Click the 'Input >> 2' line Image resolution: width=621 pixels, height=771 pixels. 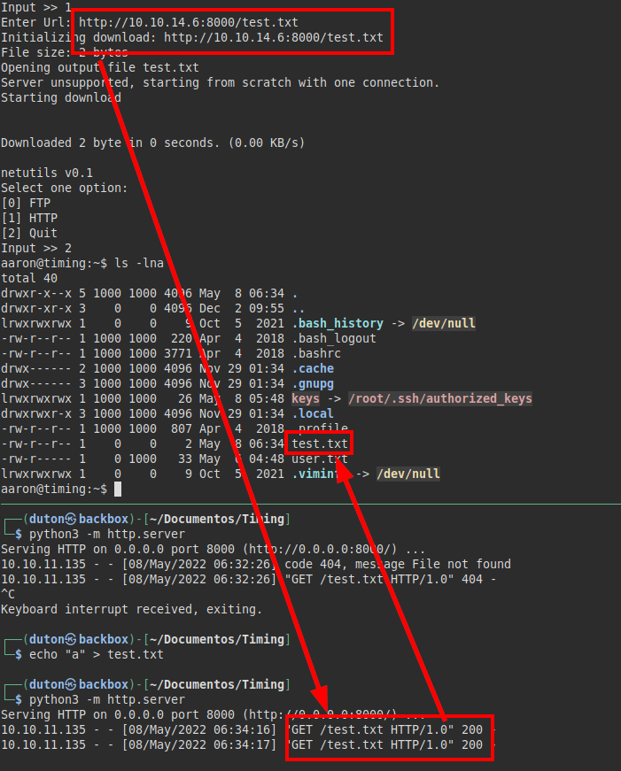point(36,249)
